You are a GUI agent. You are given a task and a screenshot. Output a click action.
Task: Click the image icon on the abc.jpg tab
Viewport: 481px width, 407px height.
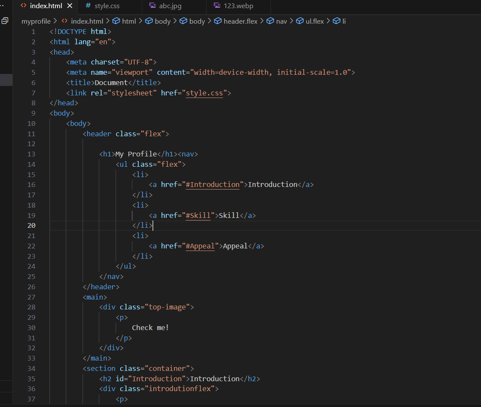point(152,6)
